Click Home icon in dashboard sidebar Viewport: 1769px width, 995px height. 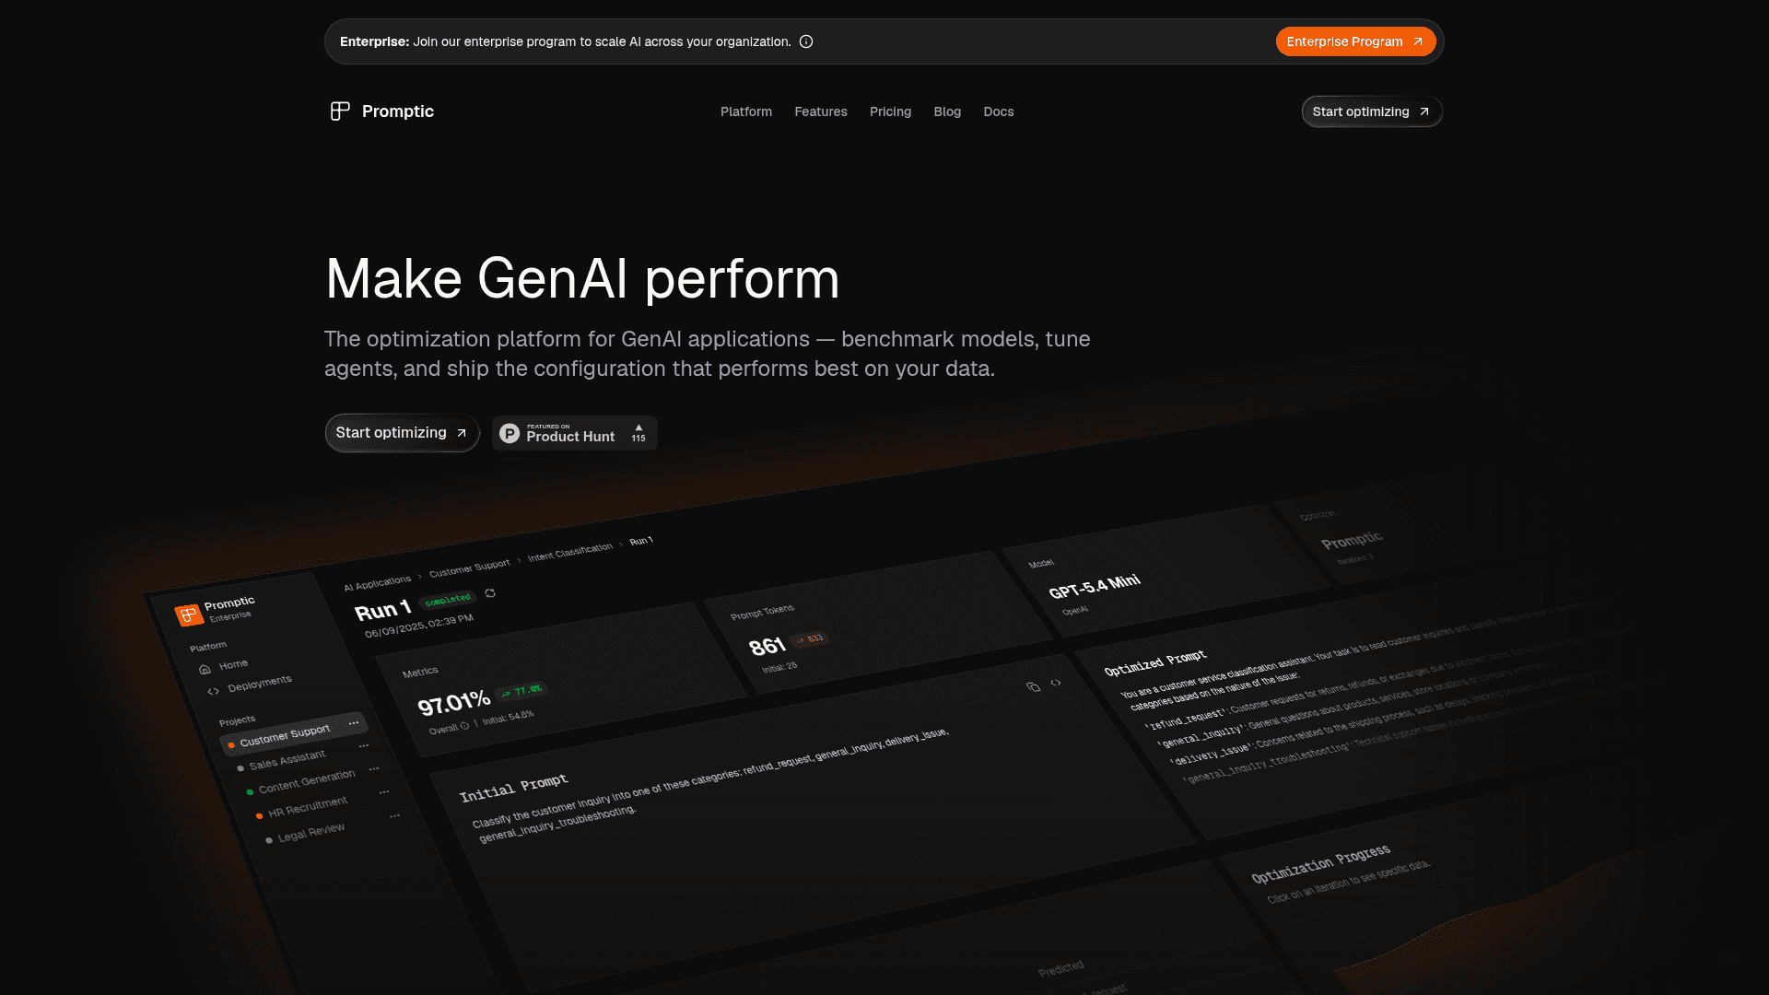coord(205,670)
